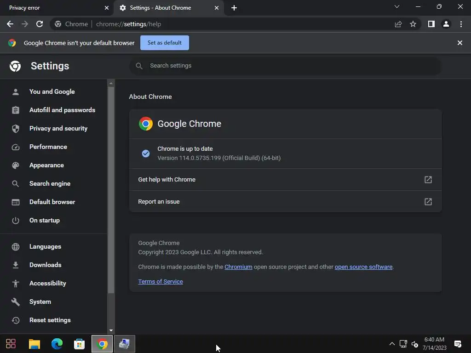Open the notification center icon
This screenshot has width=471, height=353.
tap(458, 344)
